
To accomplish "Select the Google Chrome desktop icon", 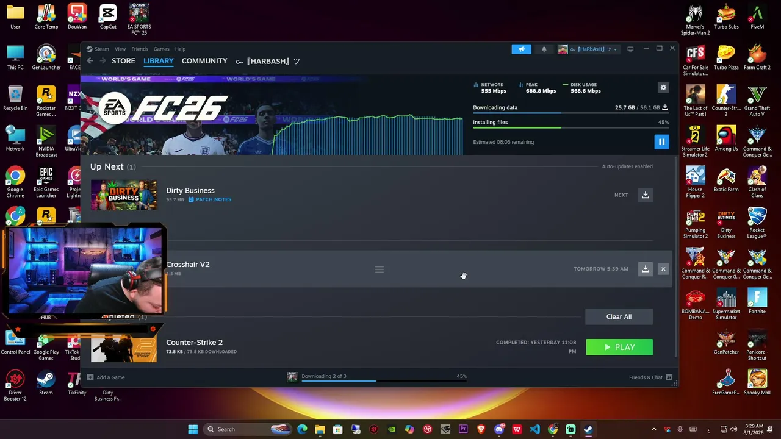I will click(15, 183).
